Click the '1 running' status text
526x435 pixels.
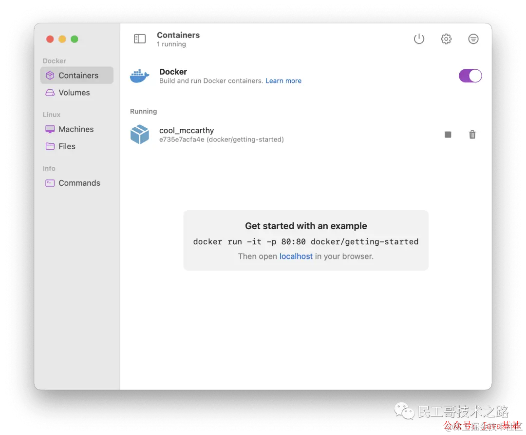coord(171,44)
